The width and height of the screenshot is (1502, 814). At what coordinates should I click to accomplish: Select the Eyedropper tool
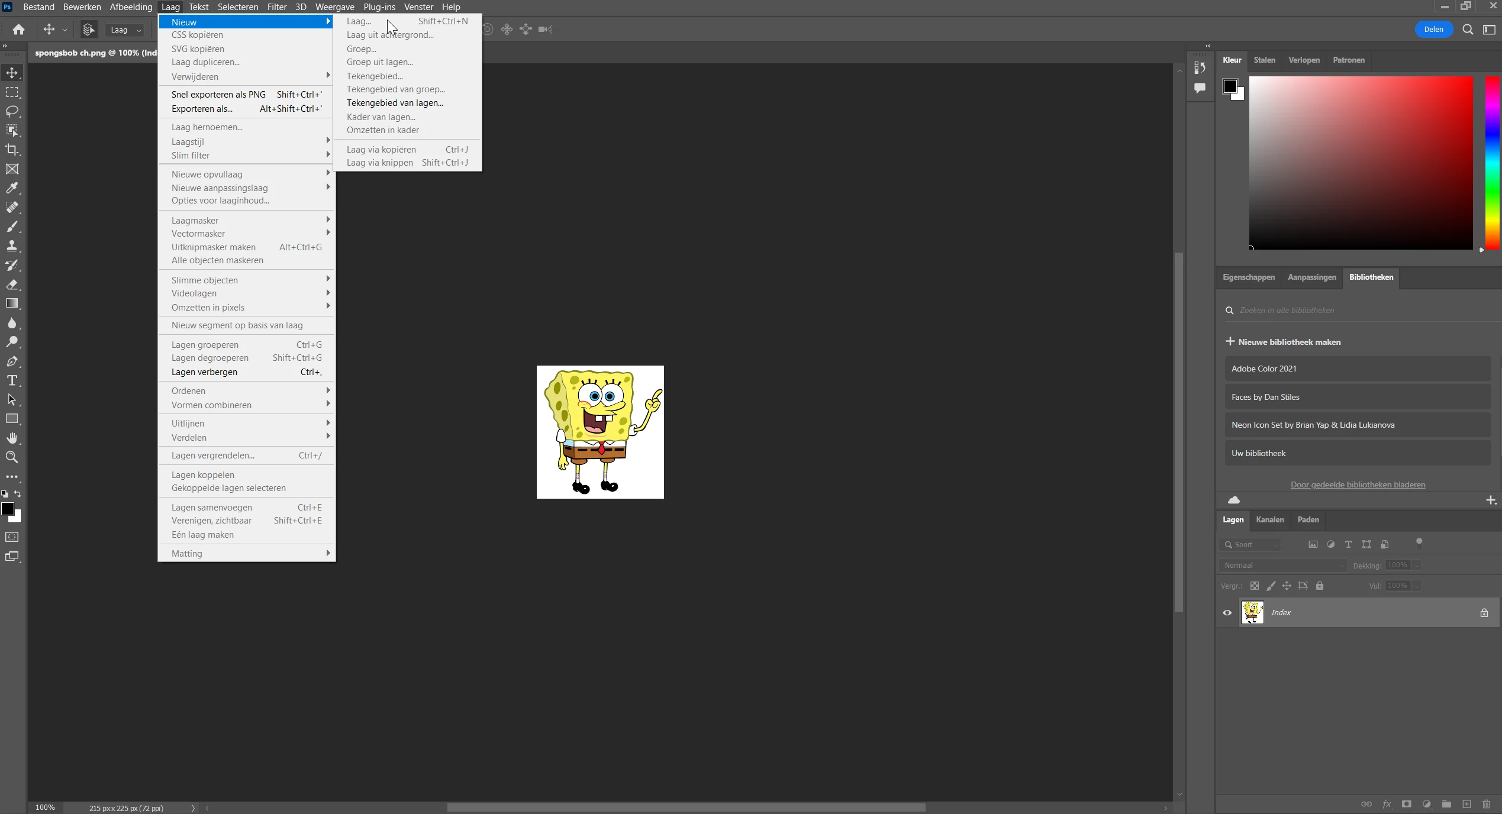click(x=12, y=188)
